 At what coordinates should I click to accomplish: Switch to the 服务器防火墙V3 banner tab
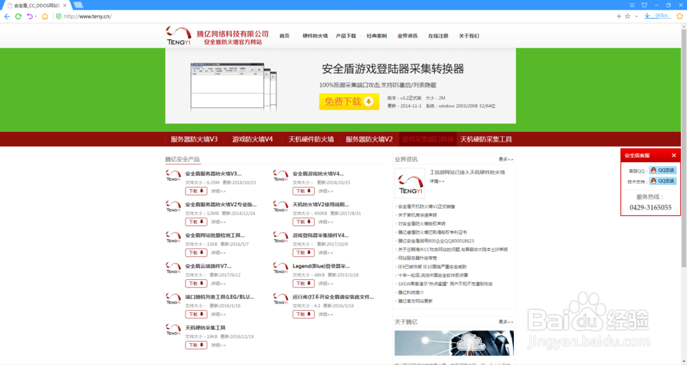194,140
